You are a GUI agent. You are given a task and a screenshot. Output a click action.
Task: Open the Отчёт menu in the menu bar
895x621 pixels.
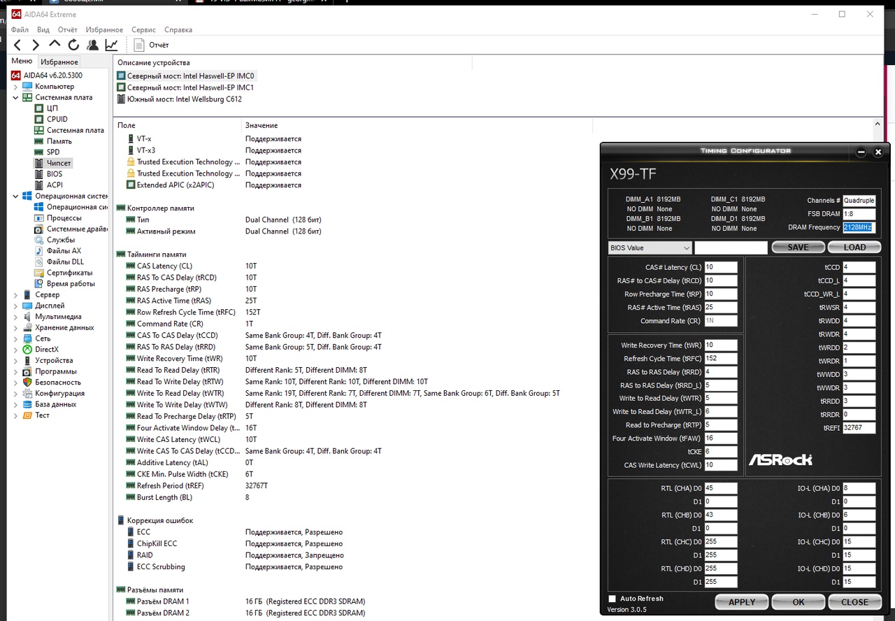pos(68,30)
